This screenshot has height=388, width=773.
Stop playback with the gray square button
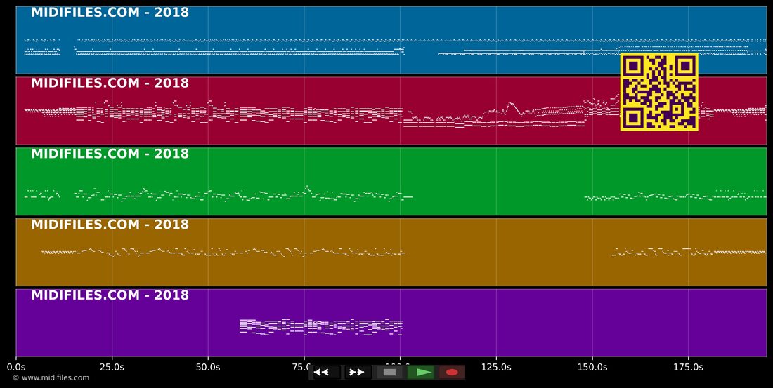point(389,373)
